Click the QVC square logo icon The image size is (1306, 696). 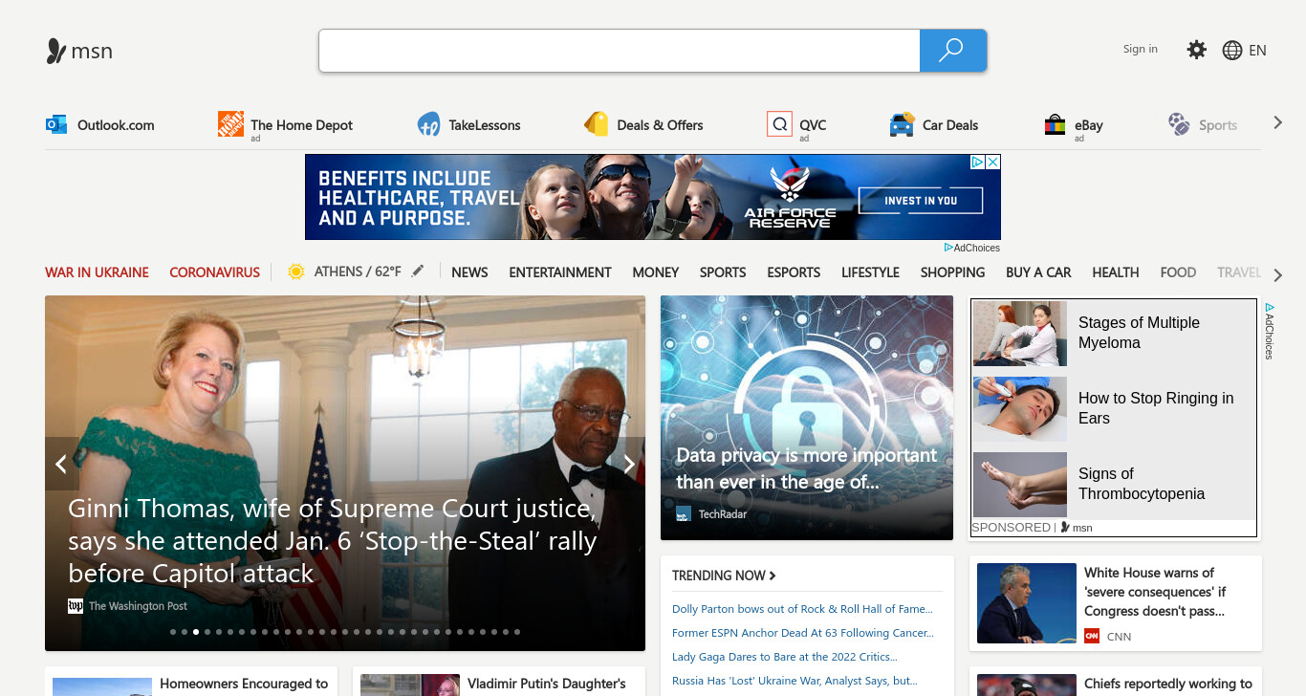[779, 124]
